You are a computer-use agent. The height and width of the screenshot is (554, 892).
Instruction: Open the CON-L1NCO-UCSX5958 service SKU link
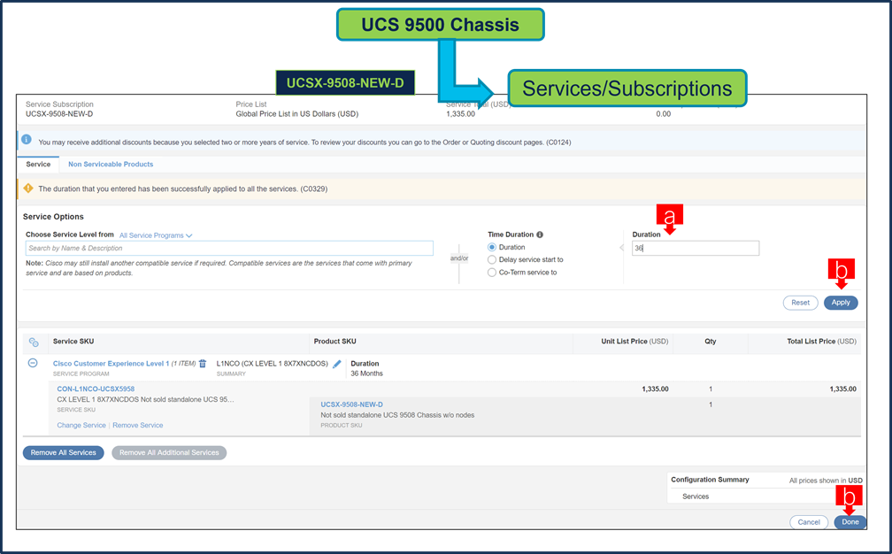click(96, 389)
